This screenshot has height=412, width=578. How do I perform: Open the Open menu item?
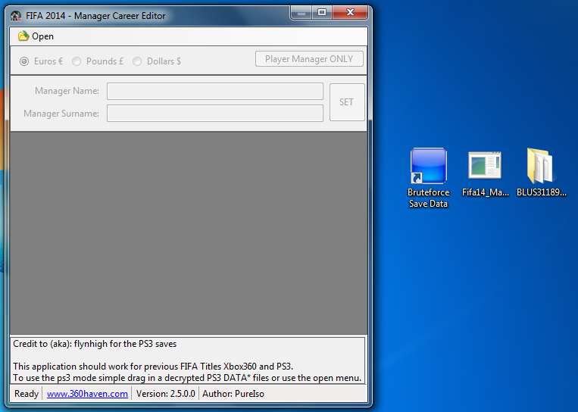point(36,36)
